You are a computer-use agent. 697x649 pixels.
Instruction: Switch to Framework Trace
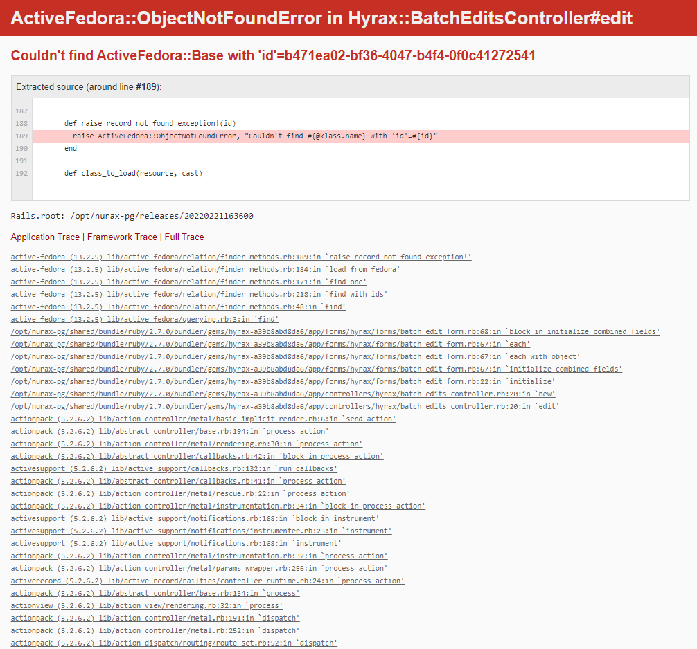point(122,237)
